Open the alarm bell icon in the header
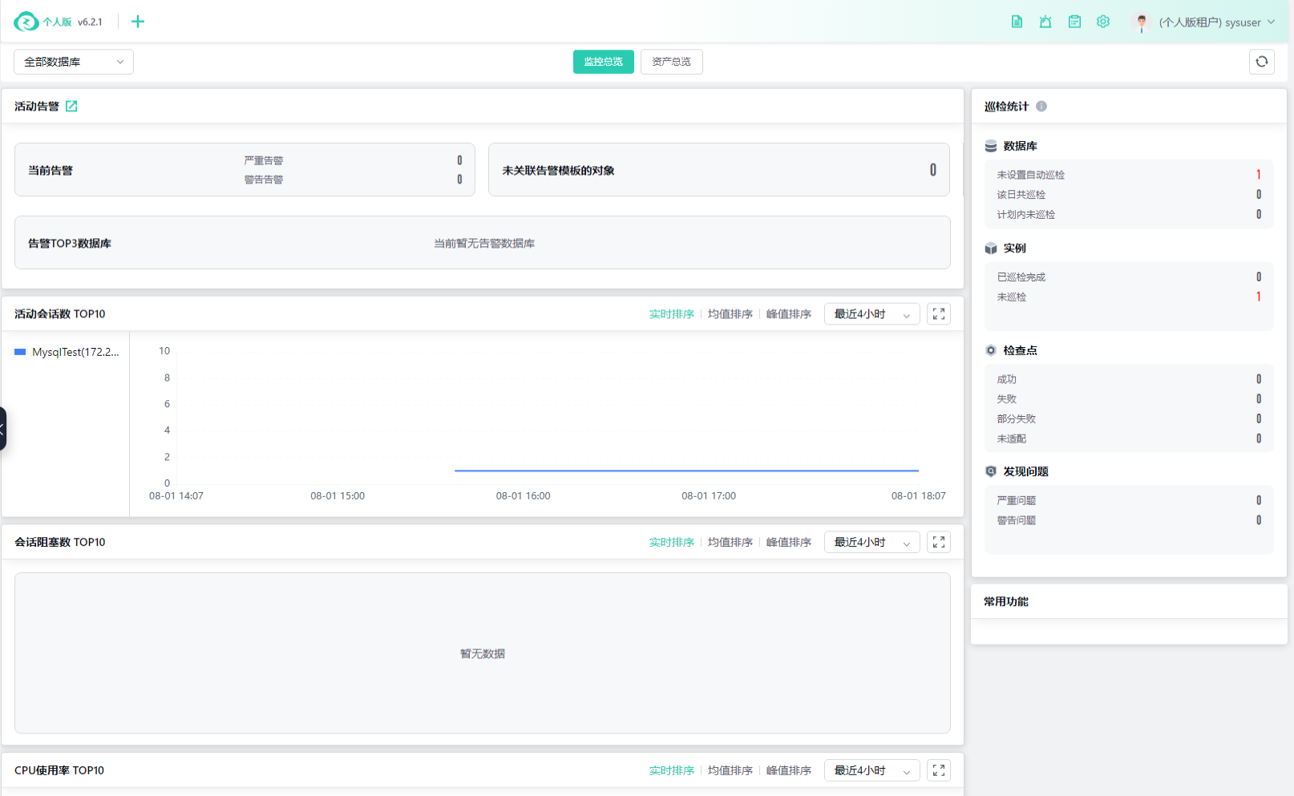The height and width of the screenshot is (796, 1294). click(x=1045, y=22)
